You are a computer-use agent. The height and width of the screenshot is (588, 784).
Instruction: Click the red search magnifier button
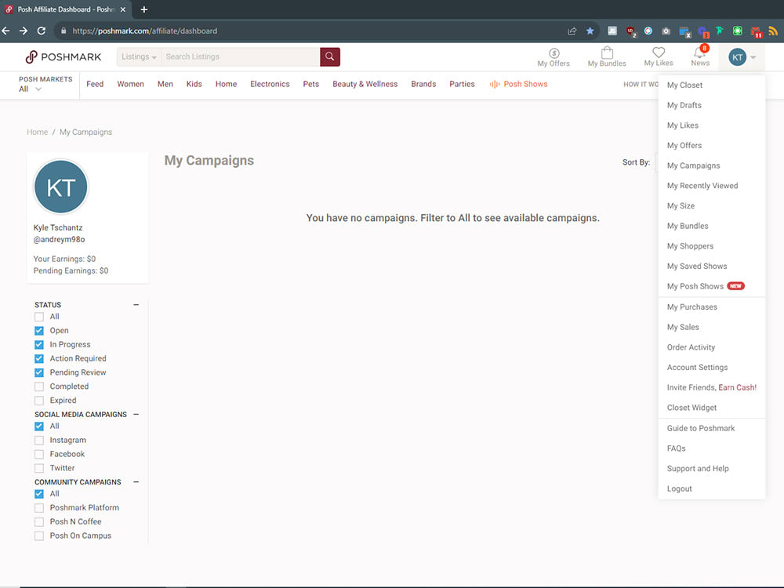(330, 56)
